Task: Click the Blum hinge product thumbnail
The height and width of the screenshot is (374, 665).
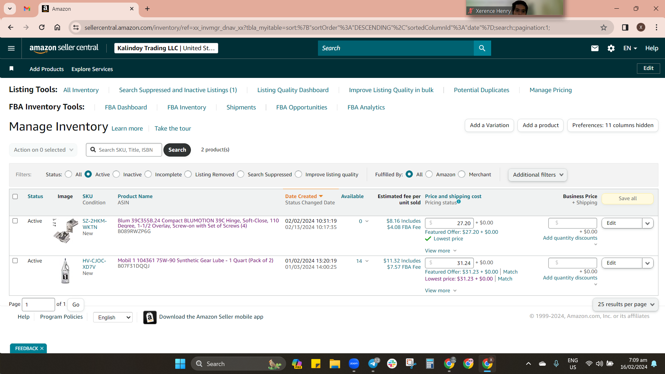Action: pos(65,230)
